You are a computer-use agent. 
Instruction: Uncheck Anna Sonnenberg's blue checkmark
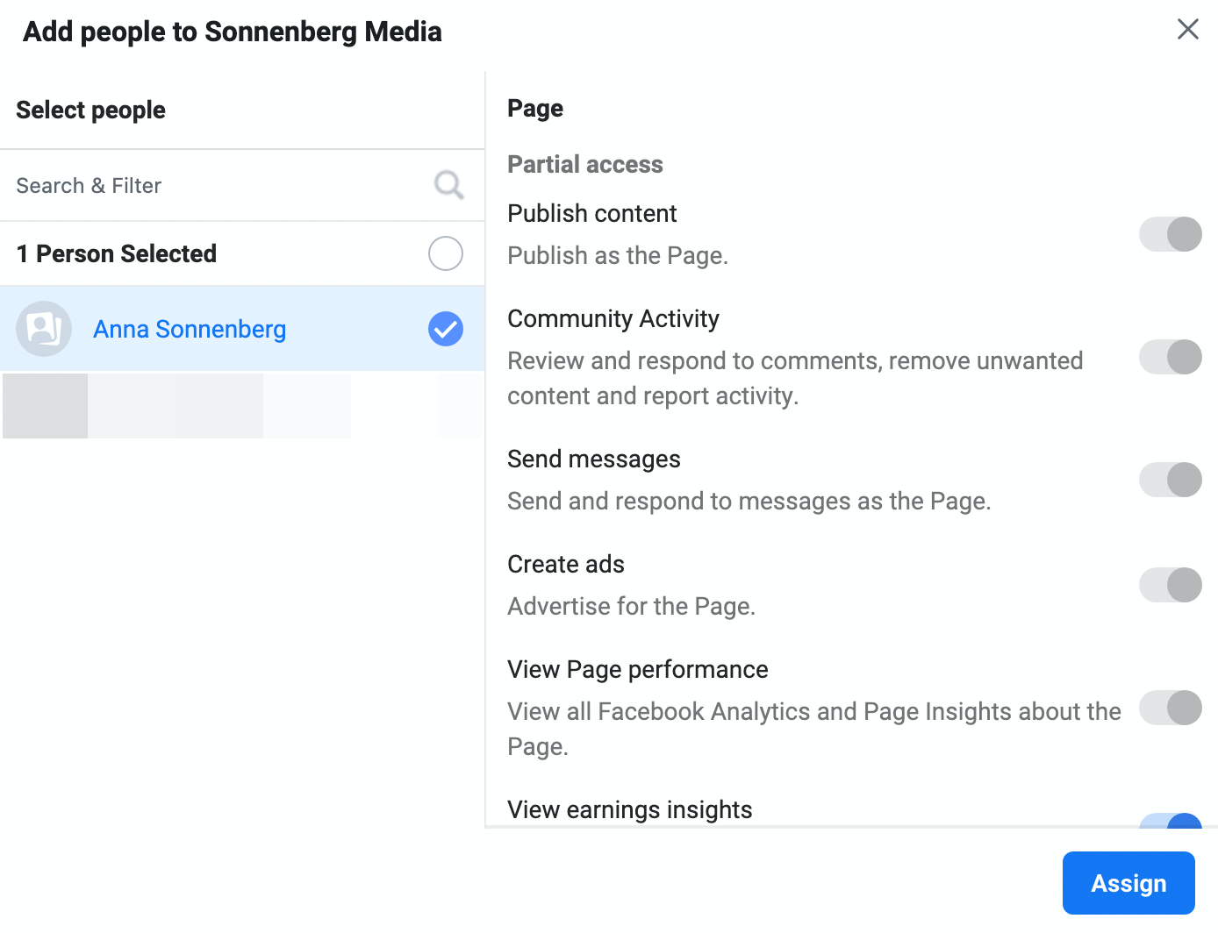446,329
